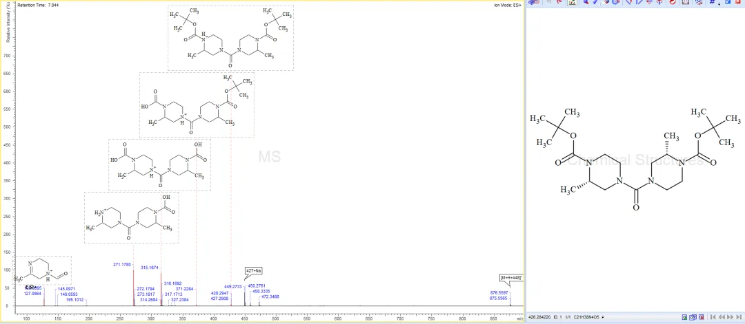Click the first green-marked icon in structure status bar
Viewport: 745px width, 324px height.
coord(684,317)
